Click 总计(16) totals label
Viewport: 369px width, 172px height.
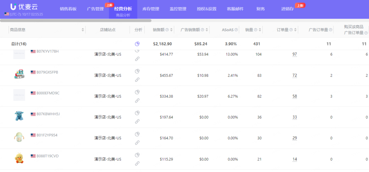click(x=19, y=44)
